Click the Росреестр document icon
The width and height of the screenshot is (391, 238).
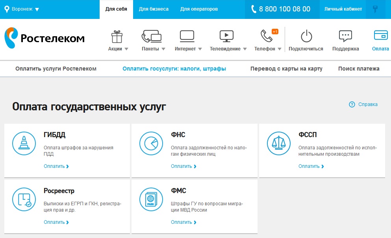point(24,200)
